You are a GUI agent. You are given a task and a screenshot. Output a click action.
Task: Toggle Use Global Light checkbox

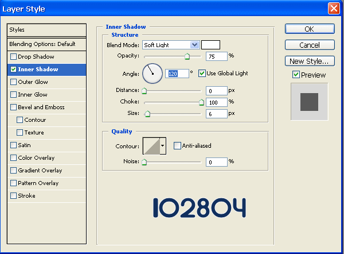coord(202,73)
